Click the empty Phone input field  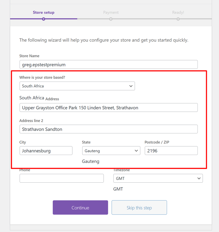point(62,178)
